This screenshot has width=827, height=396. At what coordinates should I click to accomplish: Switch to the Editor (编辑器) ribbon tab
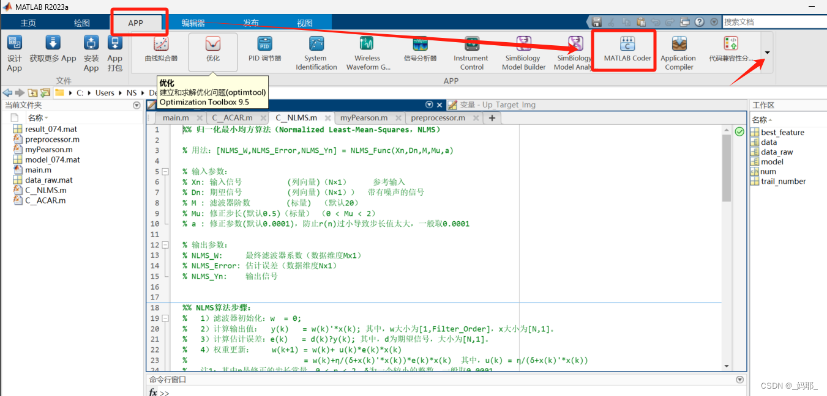coord(193,23)
